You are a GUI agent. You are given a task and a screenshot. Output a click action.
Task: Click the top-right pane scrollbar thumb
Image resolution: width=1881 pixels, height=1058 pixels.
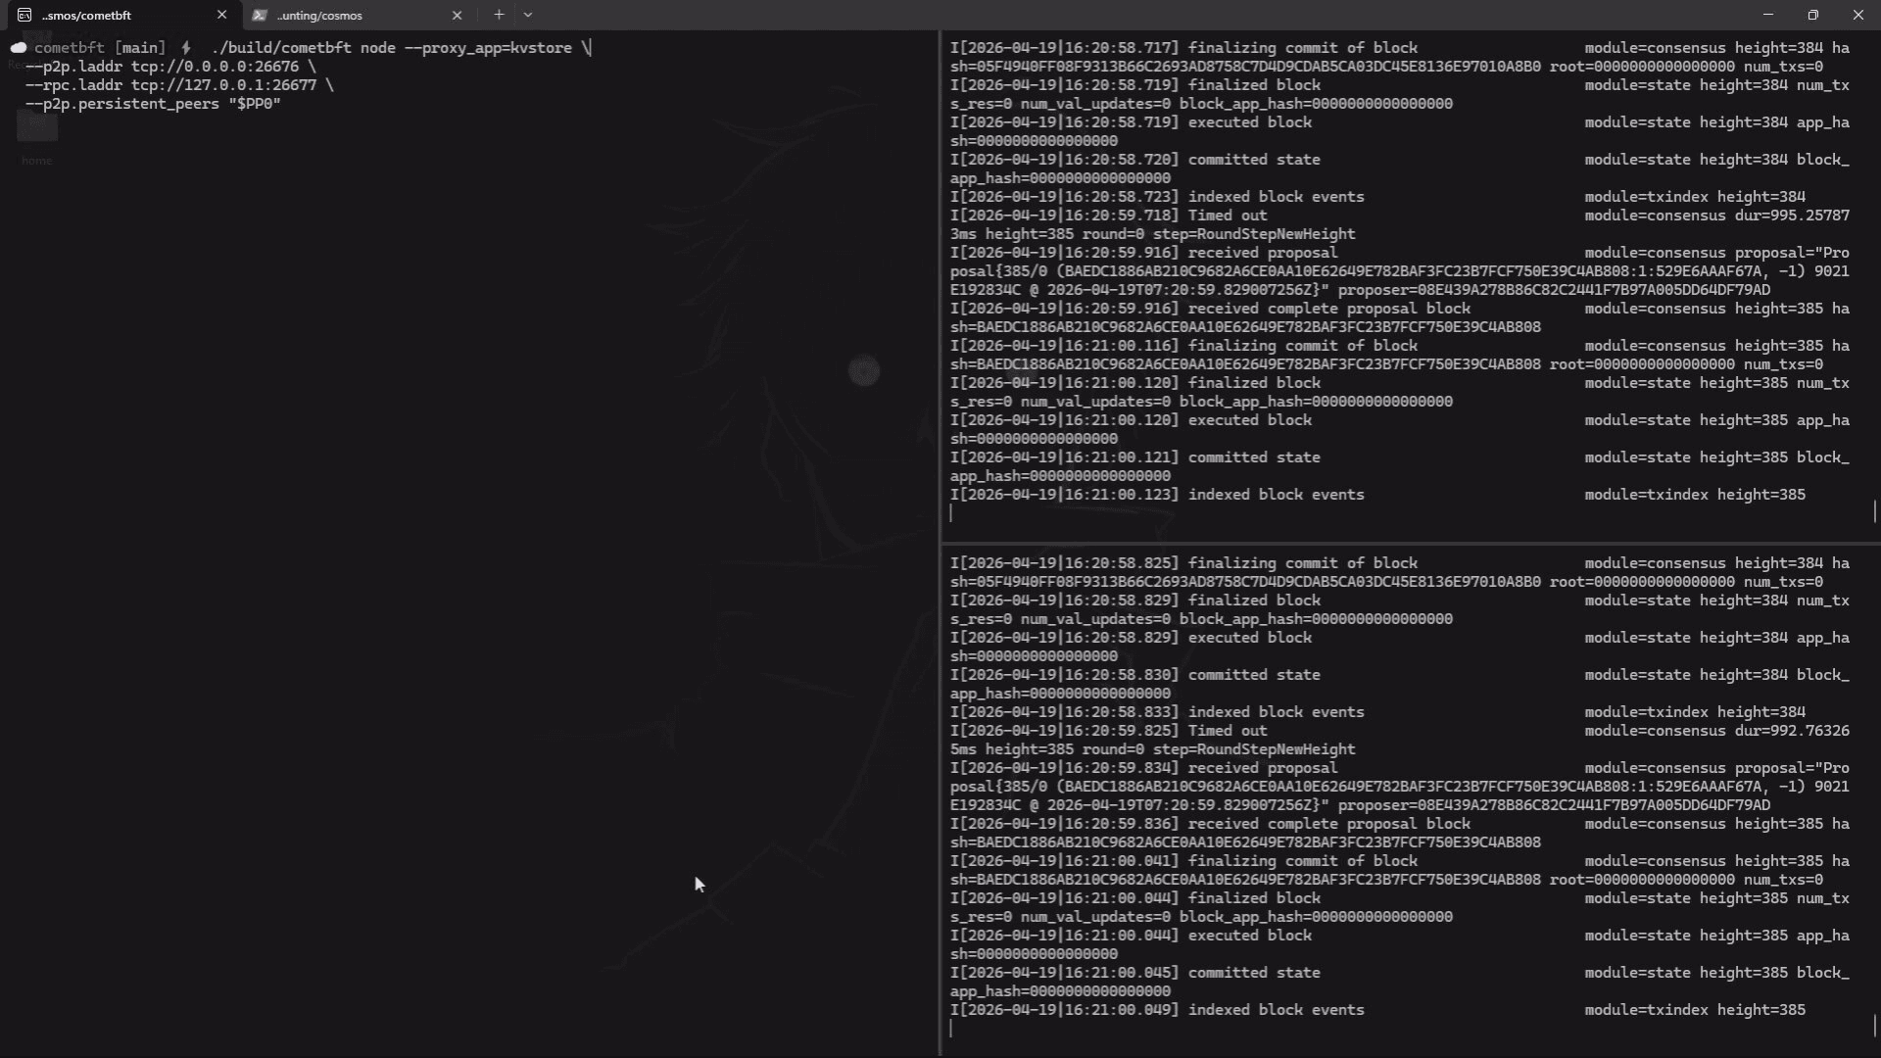1875,511
